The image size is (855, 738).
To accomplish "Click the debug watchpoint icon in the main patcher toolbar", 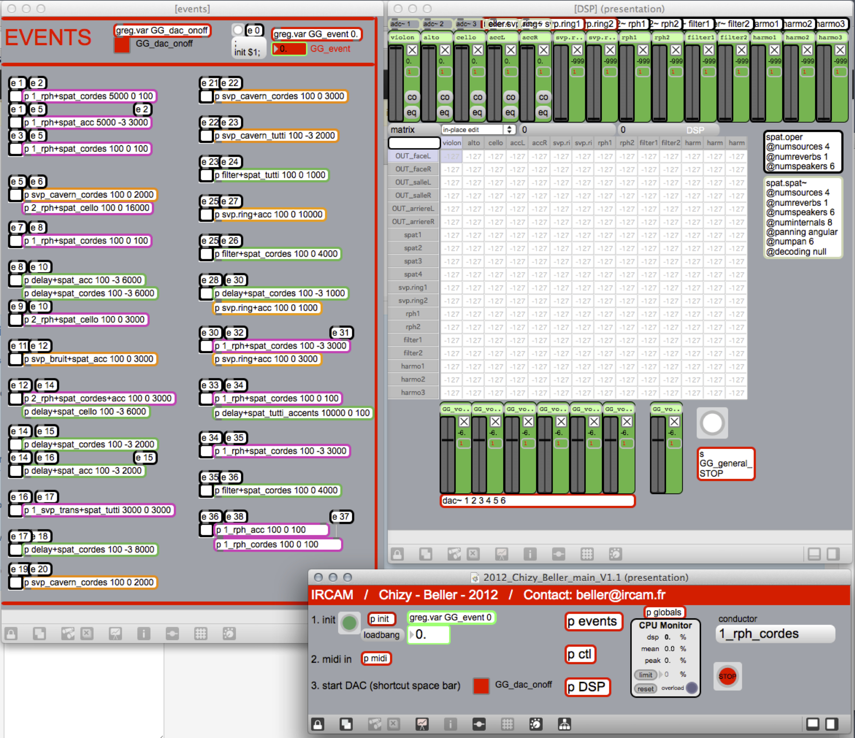I will (x=479, y=724).
